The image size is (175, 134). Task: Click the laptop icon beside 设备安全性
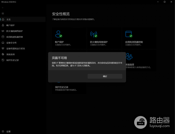[3, 43]
